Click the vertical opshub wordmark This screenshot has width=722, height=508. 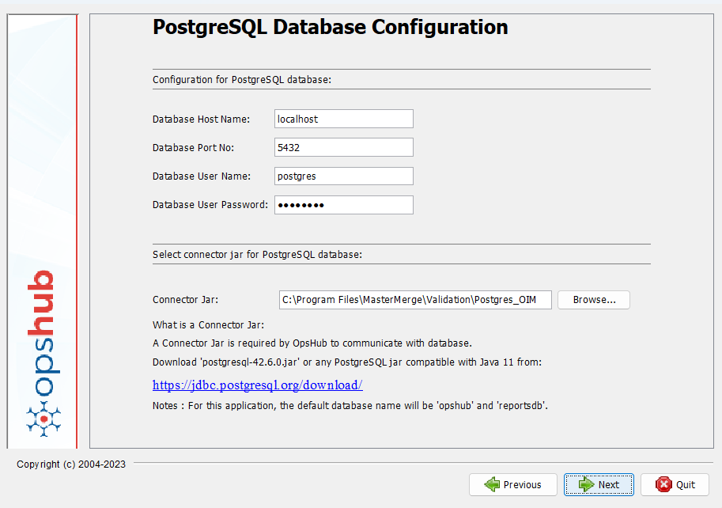[x=44, y=332]
